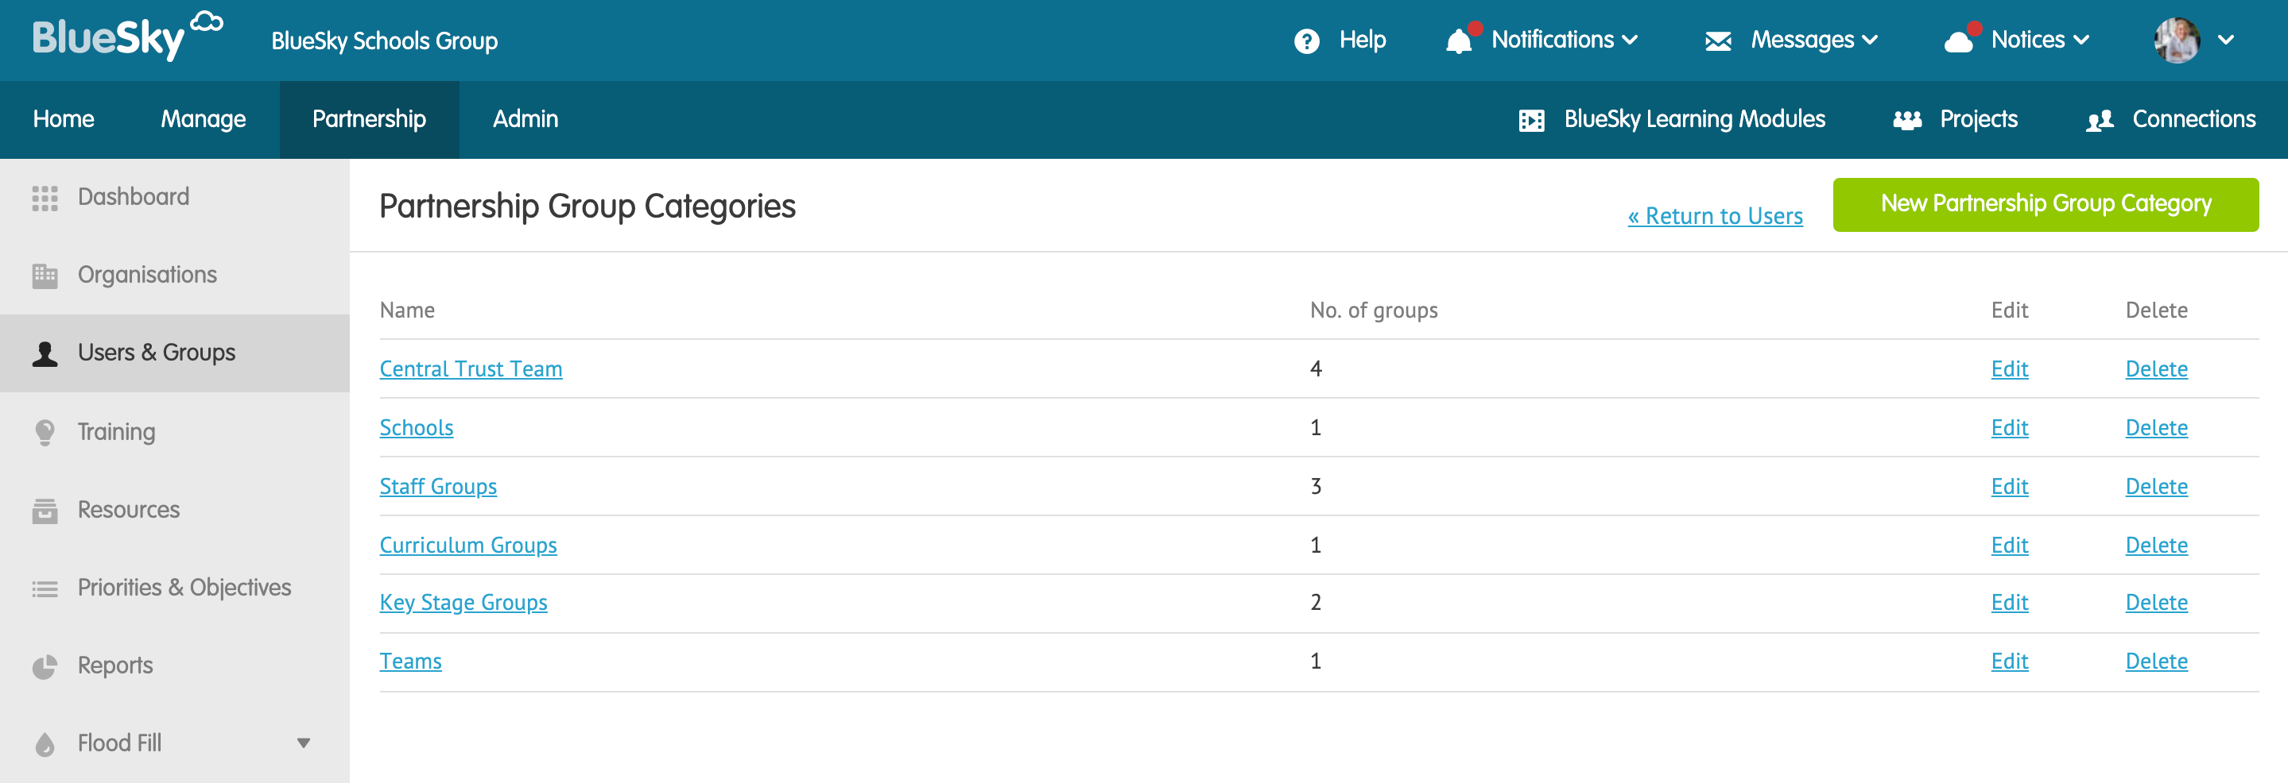Click the Return to Users link
Screen dimensions: 2288x783
coord(1715,216)
